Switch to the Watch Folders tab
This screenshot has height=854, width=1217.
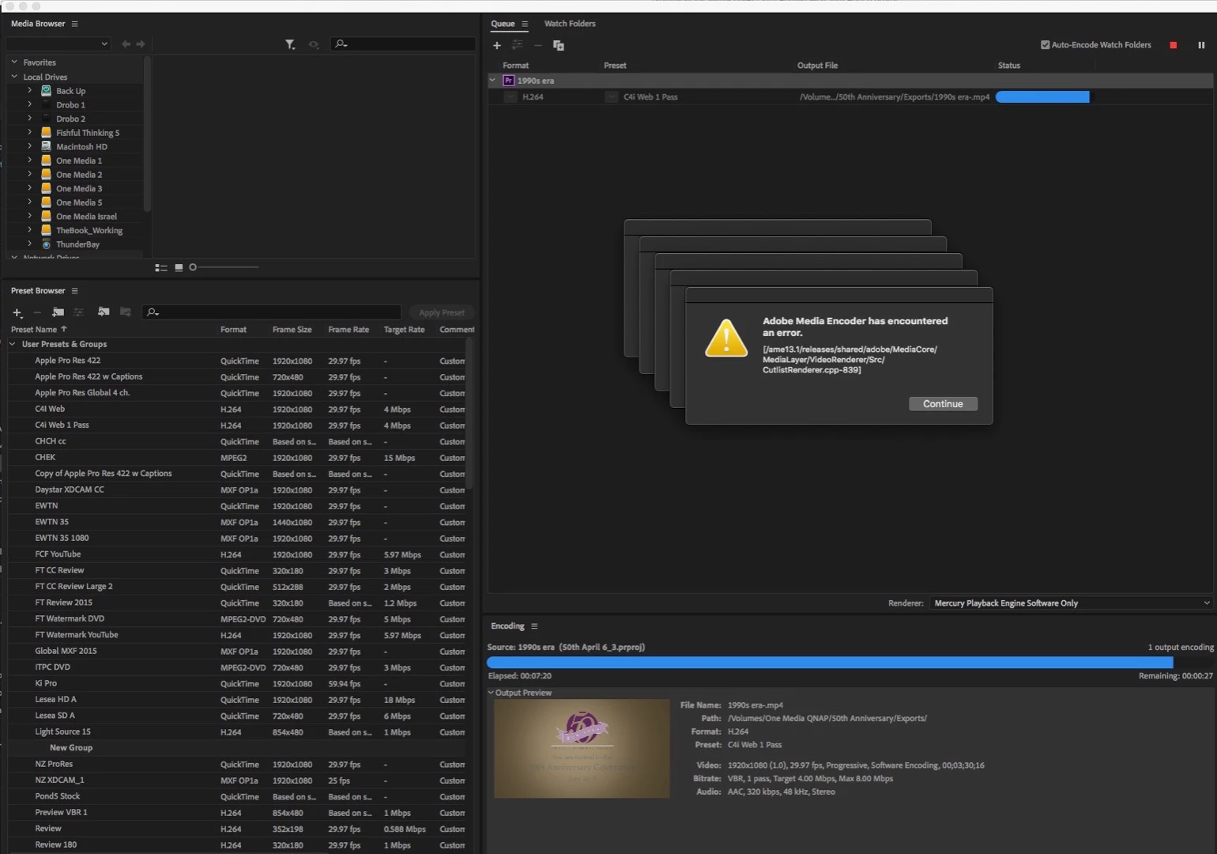(x=570, y=24)
